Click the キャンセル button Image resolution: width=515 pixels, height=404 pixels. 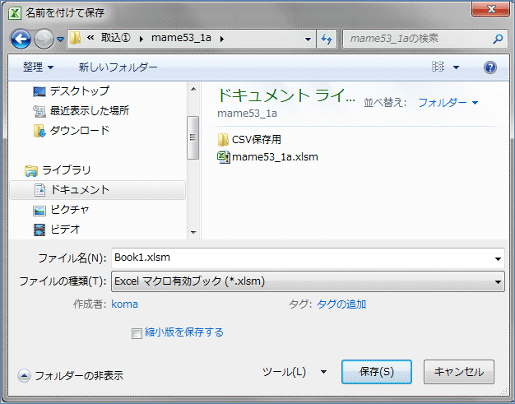(458, 372)
